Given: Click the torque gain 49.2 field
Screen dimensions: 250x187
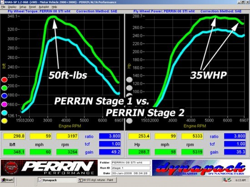Looking at the screenshot, I should pos(110,152).
